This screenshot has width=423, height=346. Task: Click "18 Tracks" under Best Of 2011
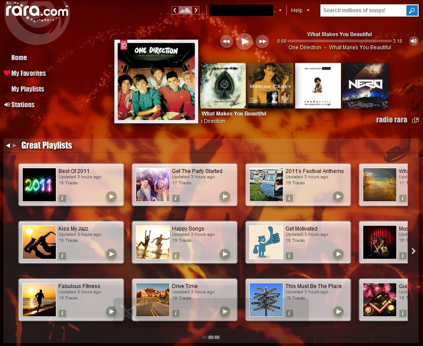pos(68,183)
